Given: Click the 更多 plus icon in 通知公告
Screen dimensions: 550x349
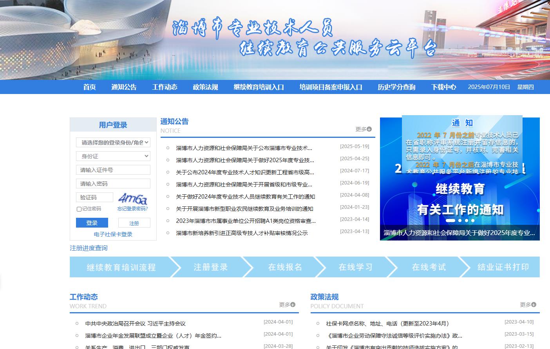Looking at the screenshot, I should [369, 129].
